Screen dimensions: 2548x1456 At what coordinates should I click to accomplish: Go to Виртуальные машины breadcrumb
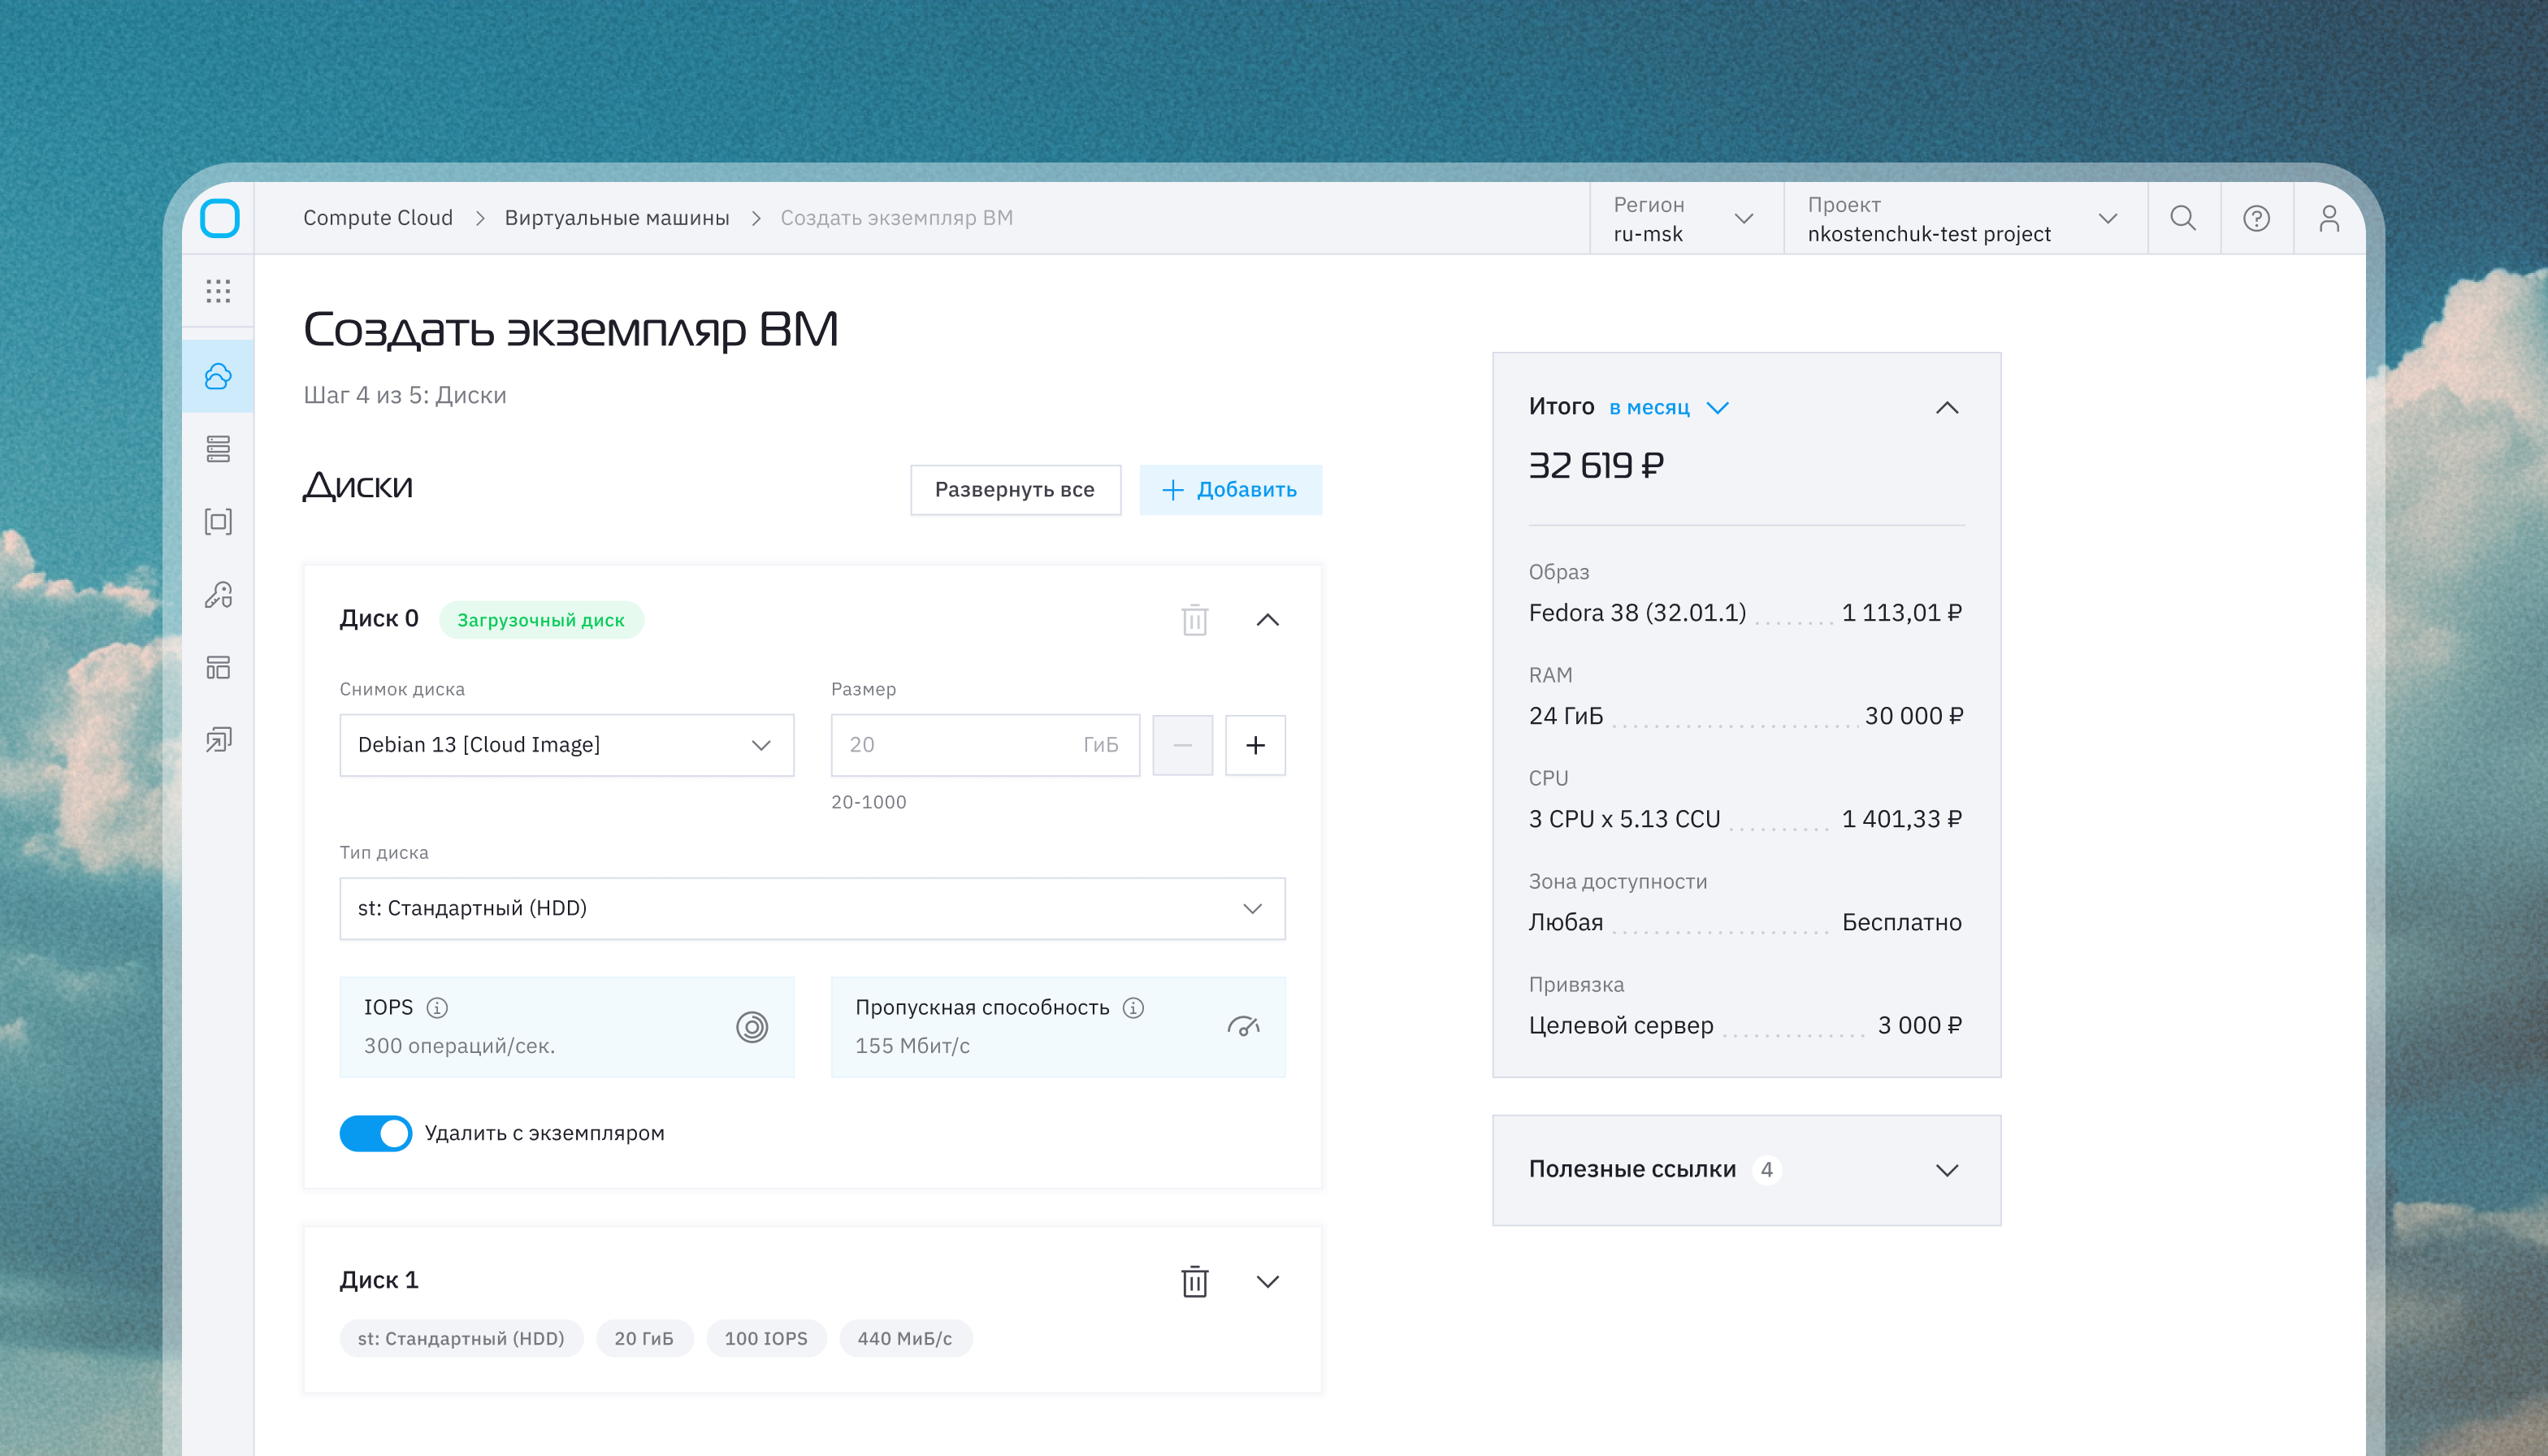pyautogui.click(x=617, y=218)
